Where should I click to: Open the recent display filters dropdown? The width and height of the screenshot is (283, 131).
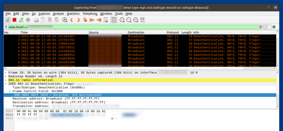coord(270,27)
